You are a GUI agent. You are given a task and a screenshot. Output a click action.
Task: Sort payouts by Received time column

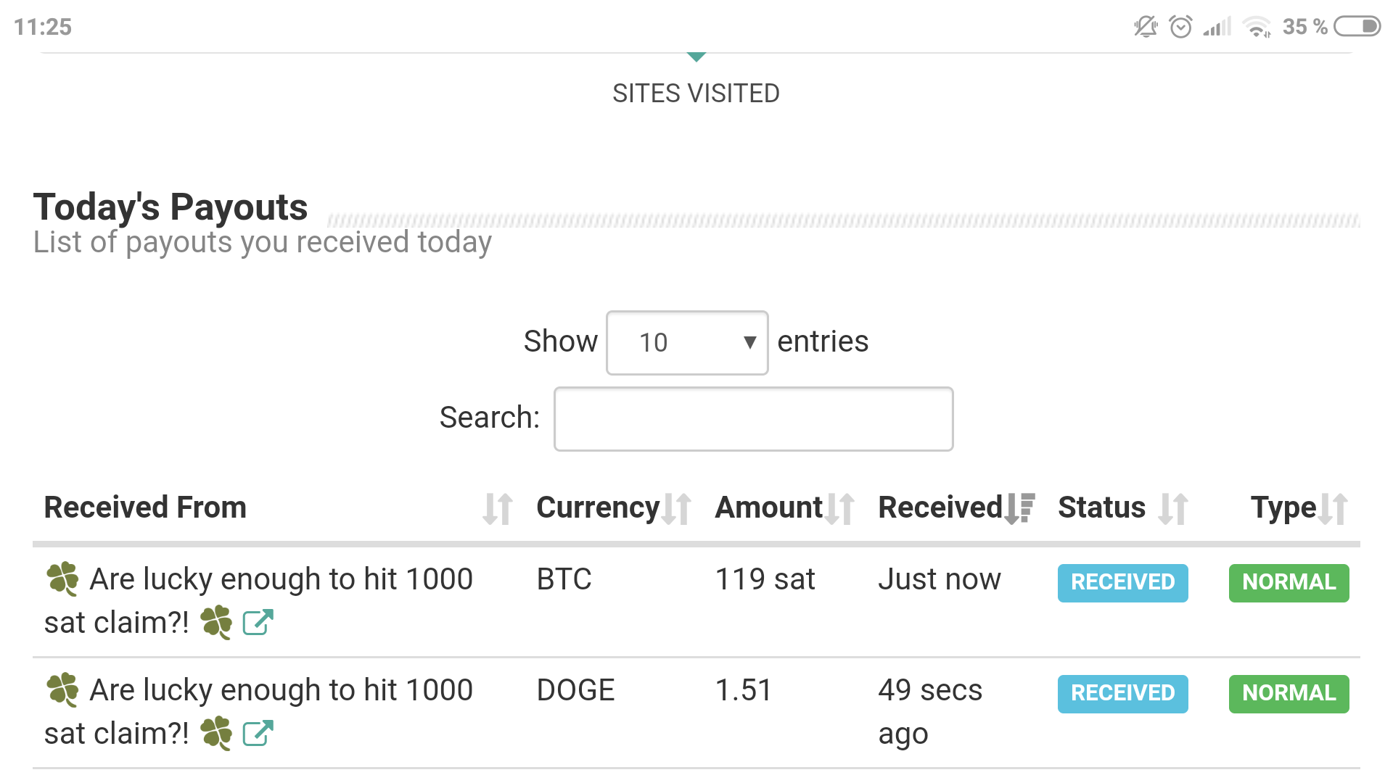(1019, 508)
